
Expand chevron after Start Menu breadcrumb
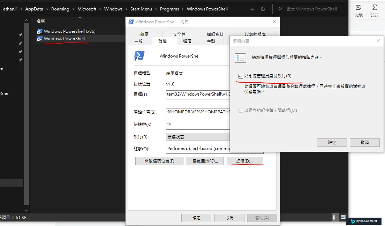pos(156,9)
